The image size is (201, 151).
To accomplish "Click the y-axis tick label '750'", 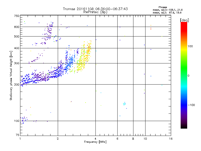I will (17, 16).
